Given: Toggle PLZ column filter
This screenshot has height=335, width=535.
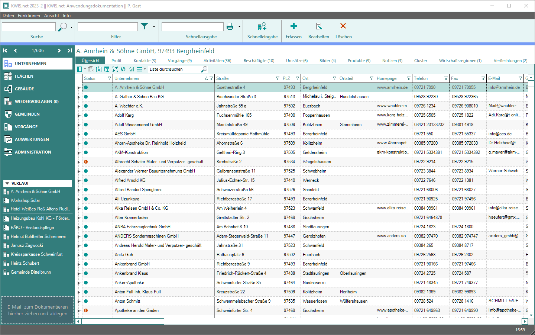Looking at the screenshot, I should click(297, 78).
